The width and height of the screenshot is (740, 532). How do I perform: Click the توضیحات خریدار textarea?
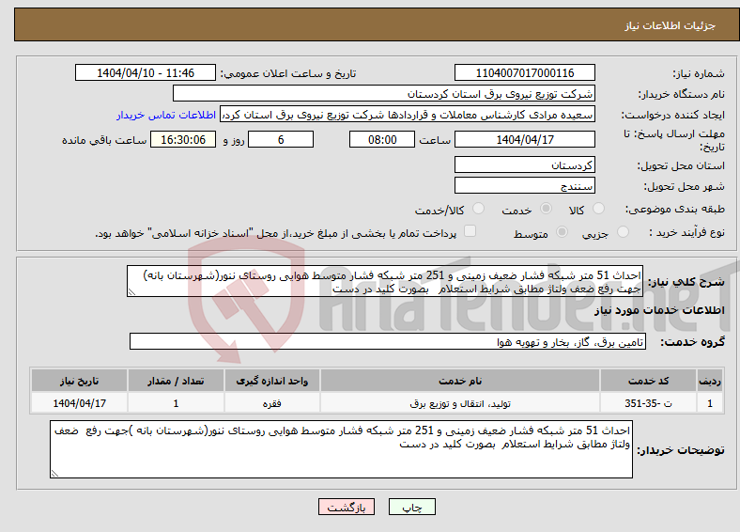pyautogui.click(x=341, y=449)
